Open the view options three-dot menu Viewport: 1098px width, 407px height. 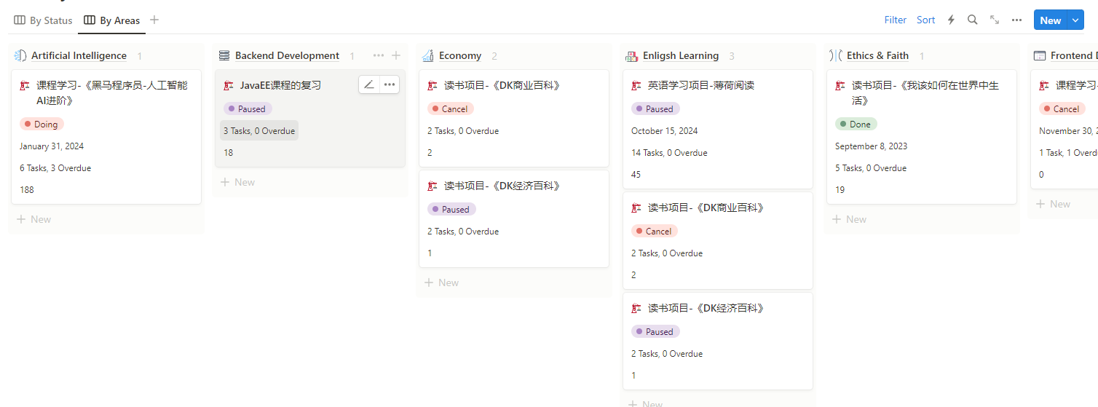[1016, 20]
